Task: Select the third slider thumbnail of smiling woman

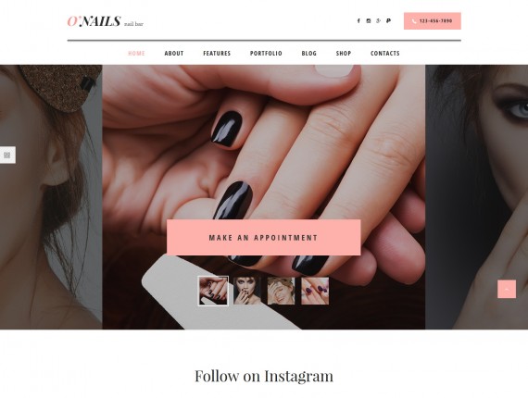Action: pyautogui.click(x=282, y=291)
